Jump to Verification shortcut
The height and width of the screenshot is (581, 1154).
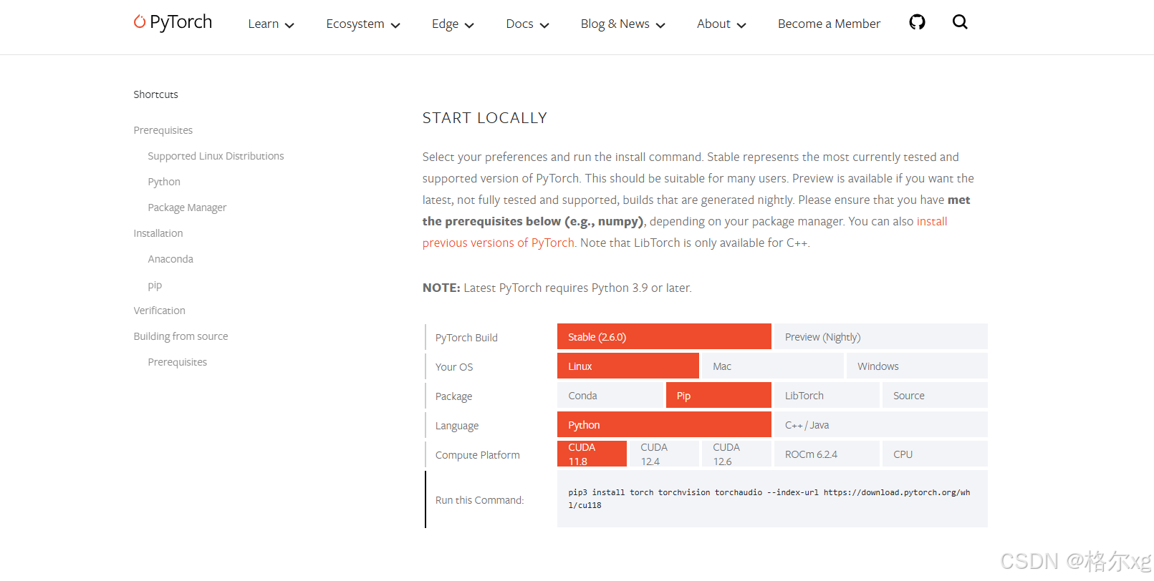[159, 311]
